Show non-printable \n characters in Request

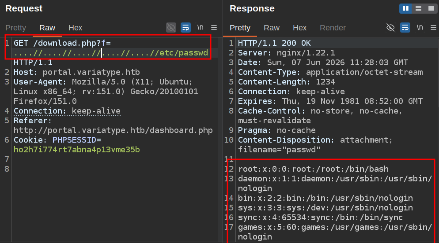coord(200,27)
